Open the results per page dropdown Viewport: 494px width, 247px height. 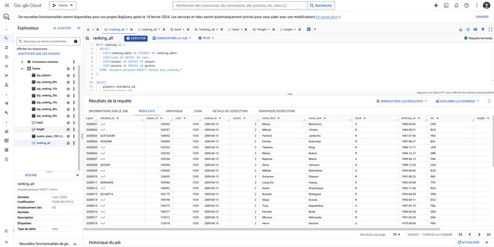395,235
